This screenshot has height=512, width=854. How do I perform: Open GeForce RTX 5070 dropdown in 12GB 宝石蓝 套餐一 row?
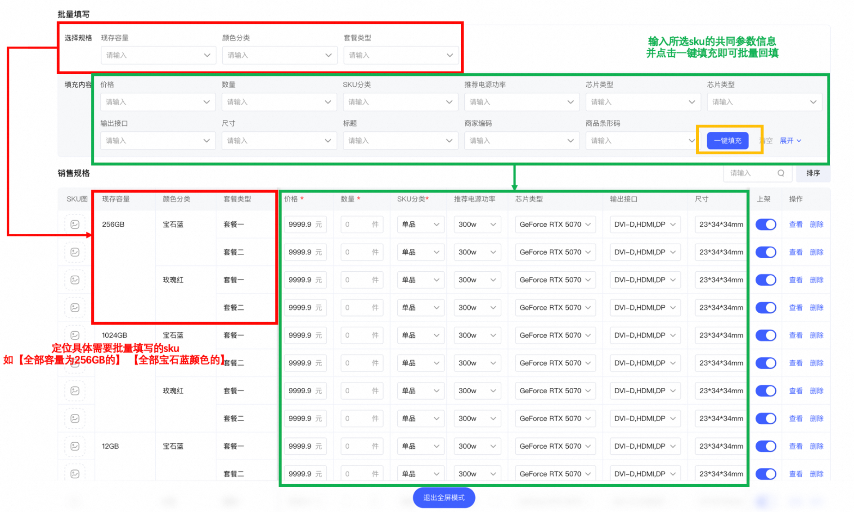point(555,446)
